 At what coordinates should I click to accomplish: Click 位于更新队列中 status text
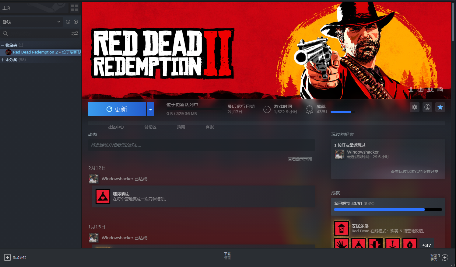click(x=182, y=105)
